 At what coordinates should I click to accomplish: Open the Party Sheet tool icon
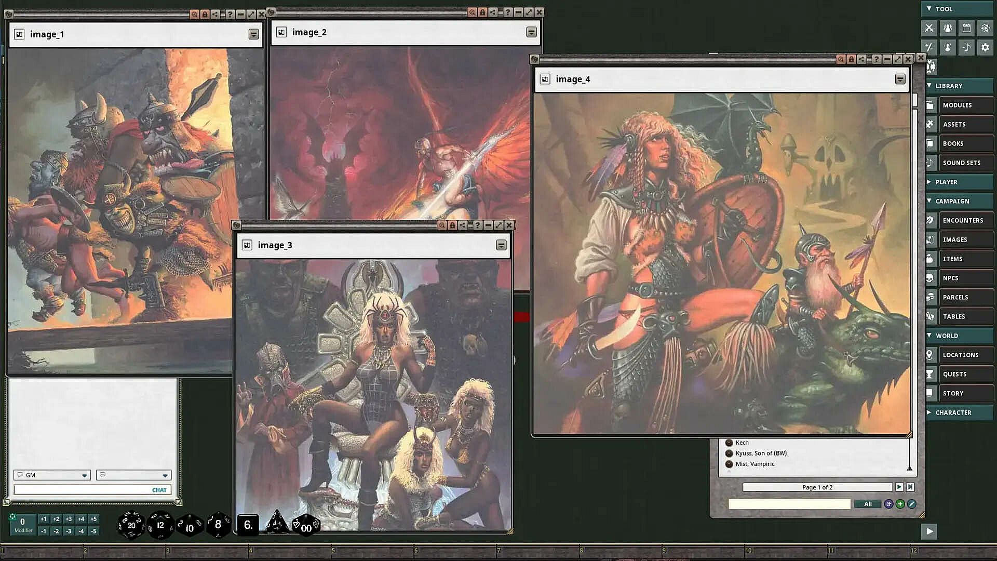pos(948,28)
